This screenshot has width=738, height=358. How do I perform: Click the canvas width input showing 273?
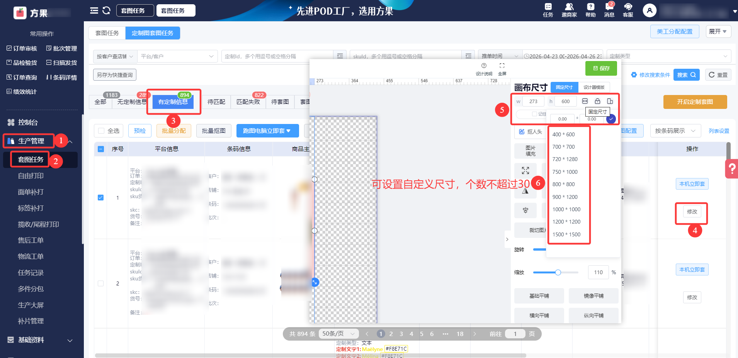click(533, 101)
